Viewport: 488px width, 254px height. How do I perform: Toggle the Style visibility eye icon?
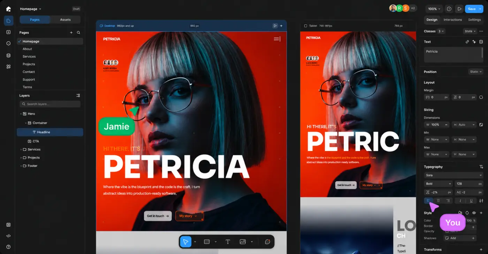pos(474,213)
